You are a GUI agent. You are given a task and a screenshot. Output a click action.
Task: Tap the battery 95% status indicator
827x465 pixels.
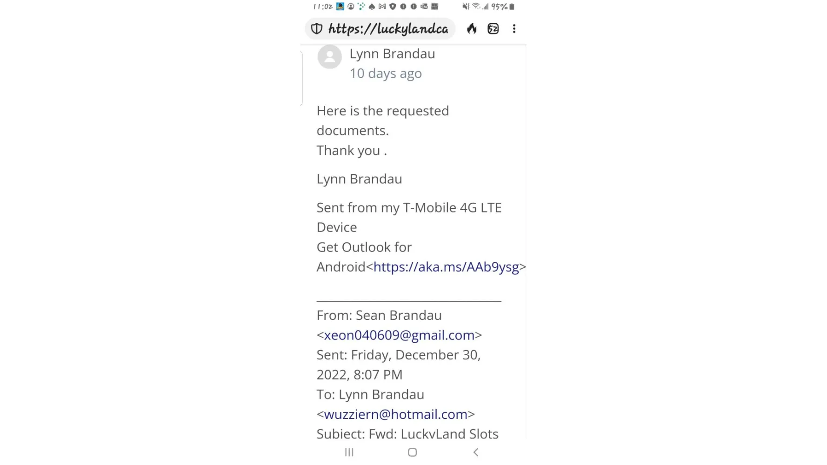point(503,7)
